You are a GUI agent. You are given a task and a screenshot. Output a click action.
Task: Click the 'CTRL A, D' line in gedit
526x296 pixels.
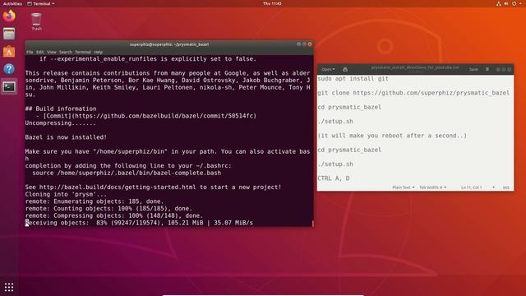[x=334, y=178]
